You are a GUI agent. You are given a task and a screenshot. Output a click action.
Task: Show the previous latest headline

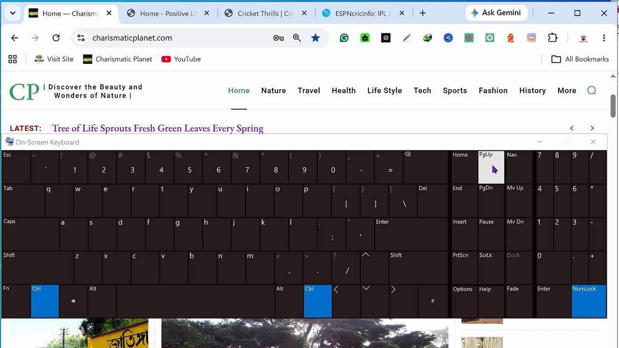[572, 128]
